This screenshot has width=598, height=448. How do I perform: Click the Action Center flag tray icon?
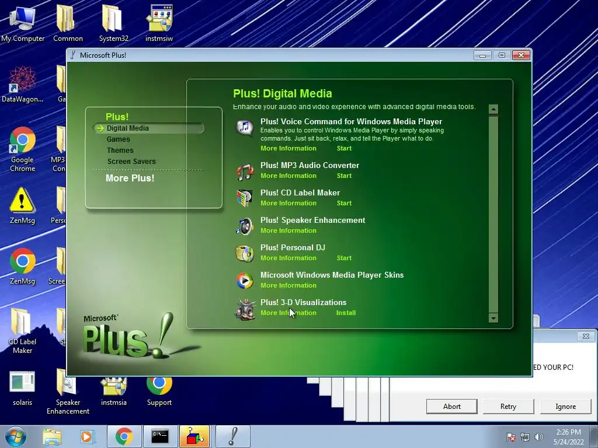pyautogui.click(x=510, y=437)
